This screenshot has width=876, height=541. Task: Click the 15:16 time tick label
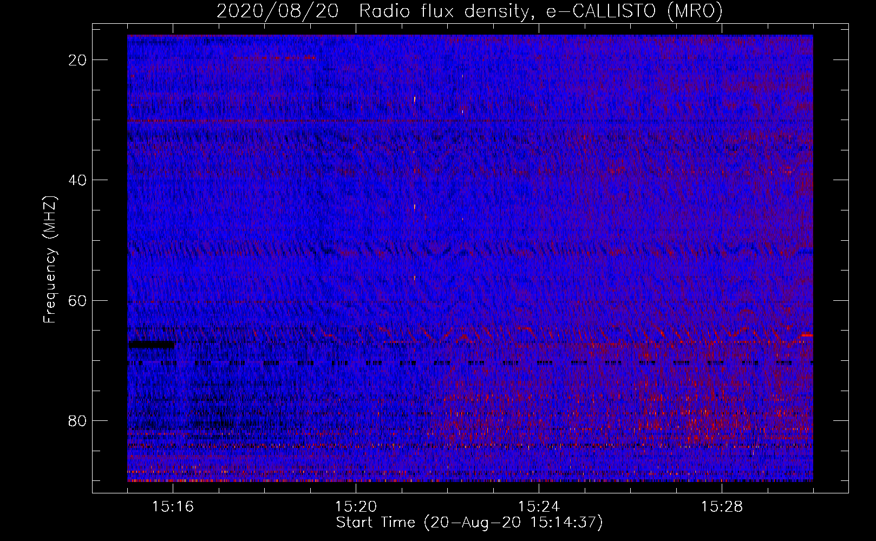click(173, 507)
